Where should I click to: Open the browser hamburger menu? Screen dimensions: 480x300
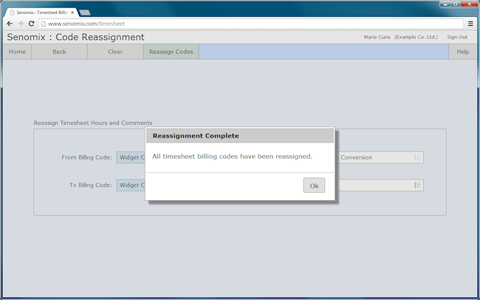(470, 24)
